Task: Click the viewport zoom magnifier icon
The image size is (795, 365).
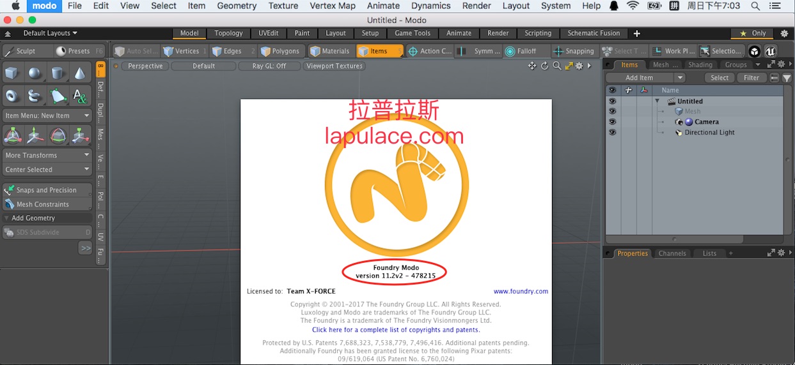Action: [556, 66]
